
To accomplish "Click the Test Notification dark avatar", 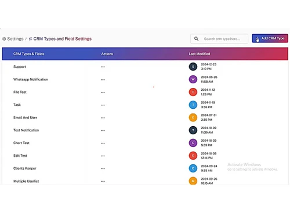I will point(193,130).
